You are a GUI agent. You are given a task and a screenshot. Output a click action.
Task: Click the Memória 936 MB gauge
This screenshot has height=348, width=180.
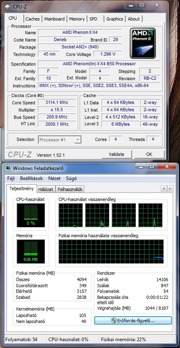31,251
